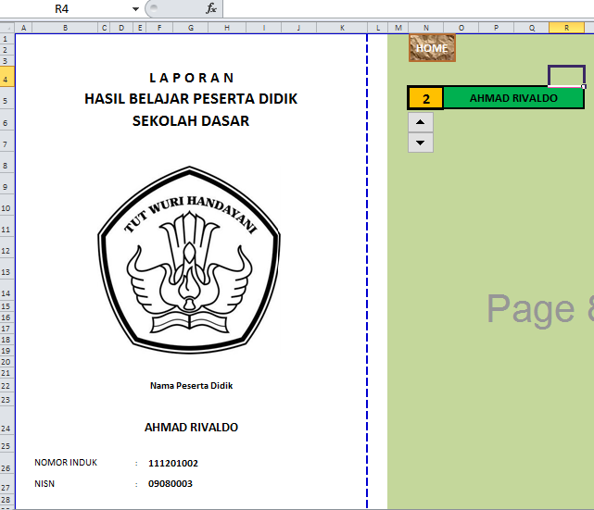The width and height of the screenshot is (594, 510).
Task: Select column G header
Action: click(x=191, y=28)
